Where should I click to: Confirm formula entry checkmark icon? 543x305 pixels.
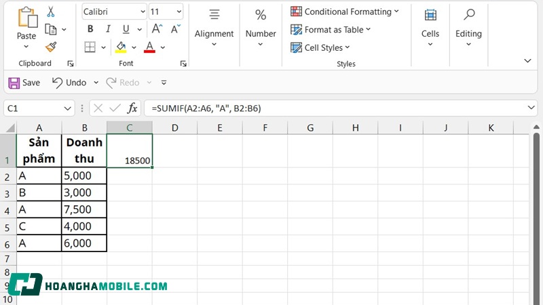pyautogui.click(x=115, y=108)
